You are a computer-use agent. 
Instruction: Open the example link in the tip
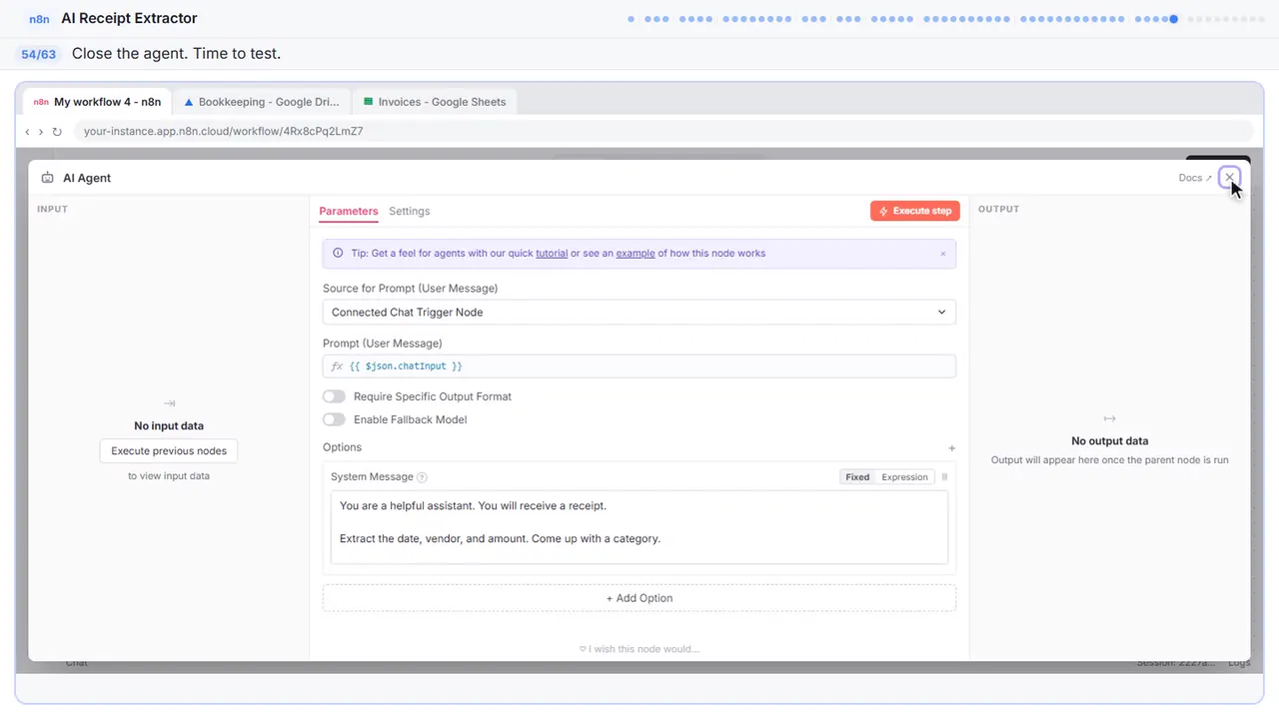(x=636, y=254)
